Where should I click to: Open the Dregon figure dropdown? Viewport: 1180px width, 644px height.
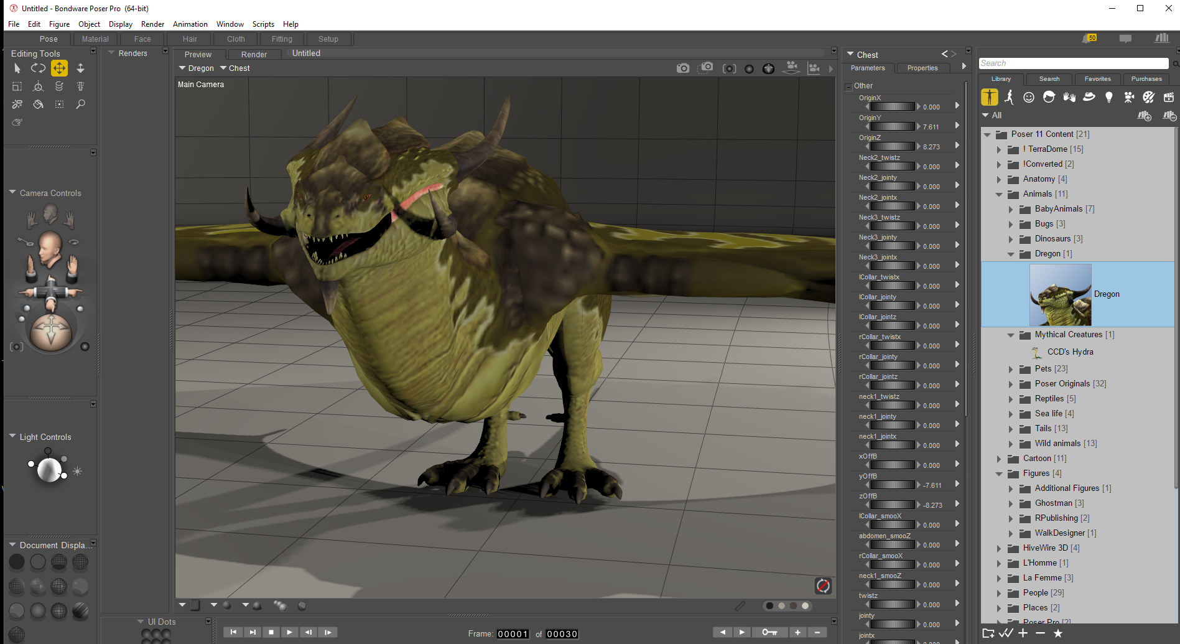196,68
